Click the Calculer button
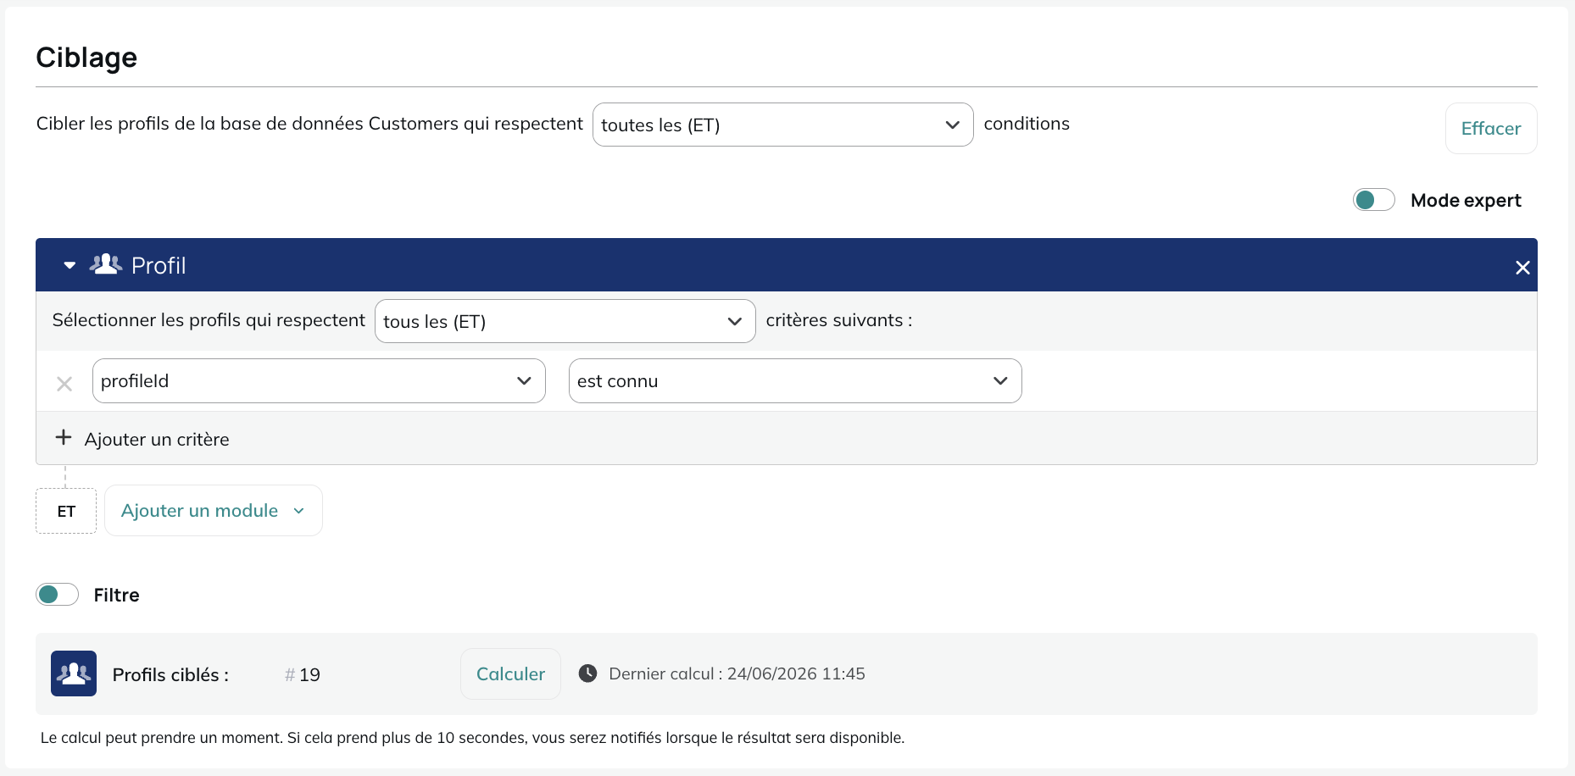The height and width of the screenshot is (776, 1575). tap(510, 674)
